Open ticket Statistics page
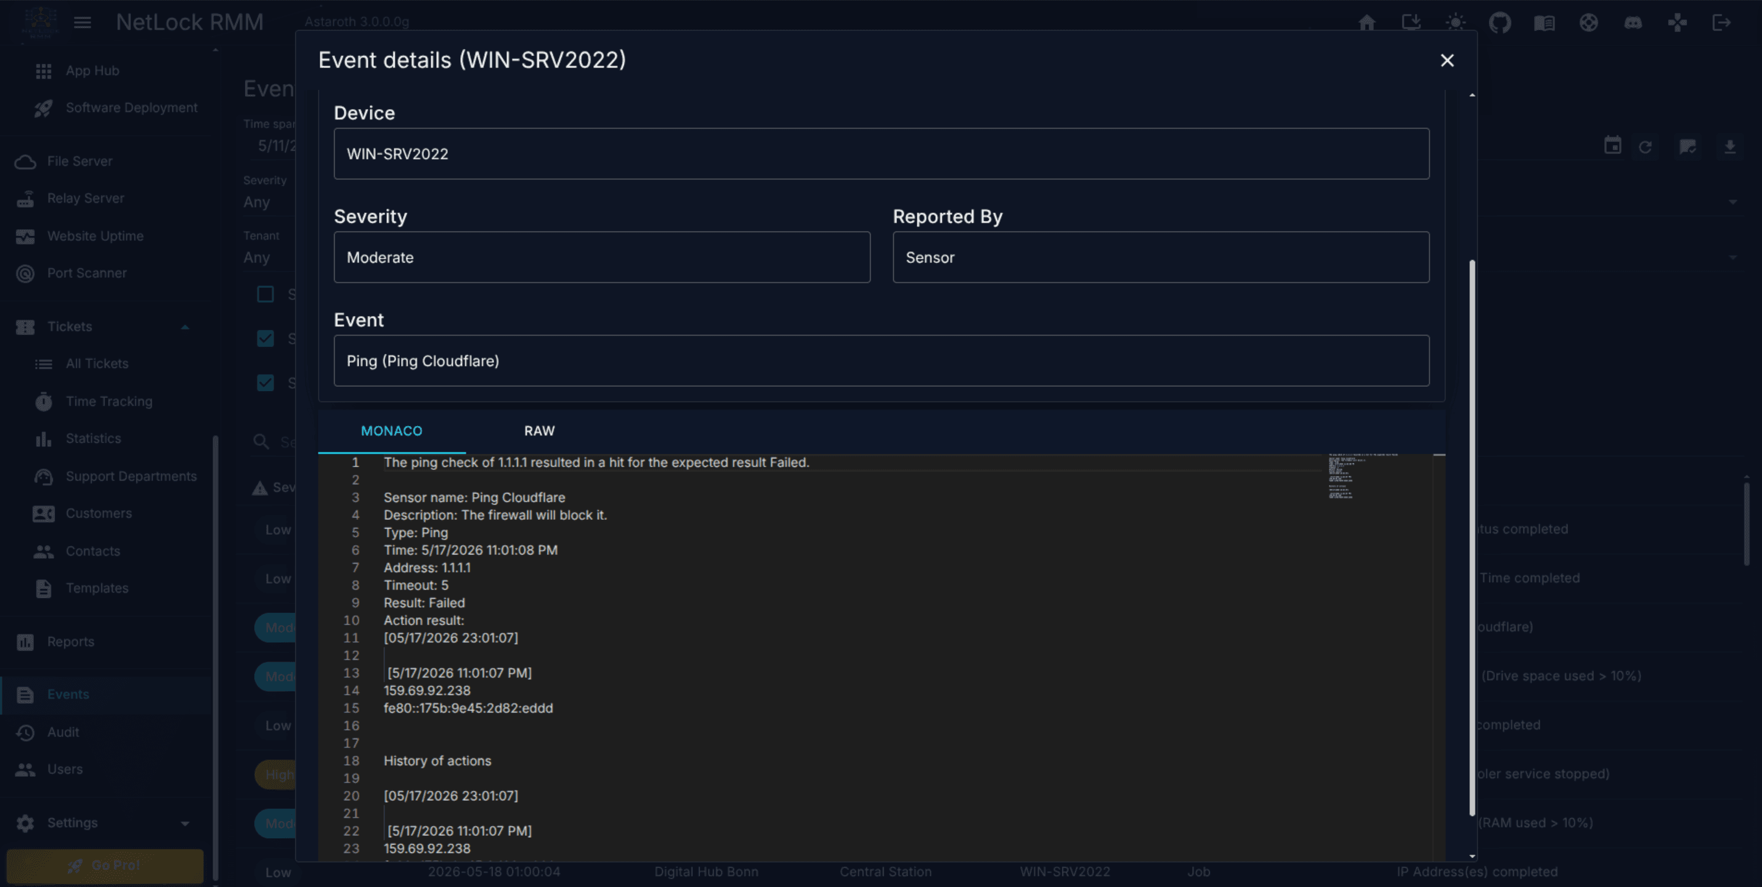The height and width of the screenshot is (887, 1762). pos(93,439)
